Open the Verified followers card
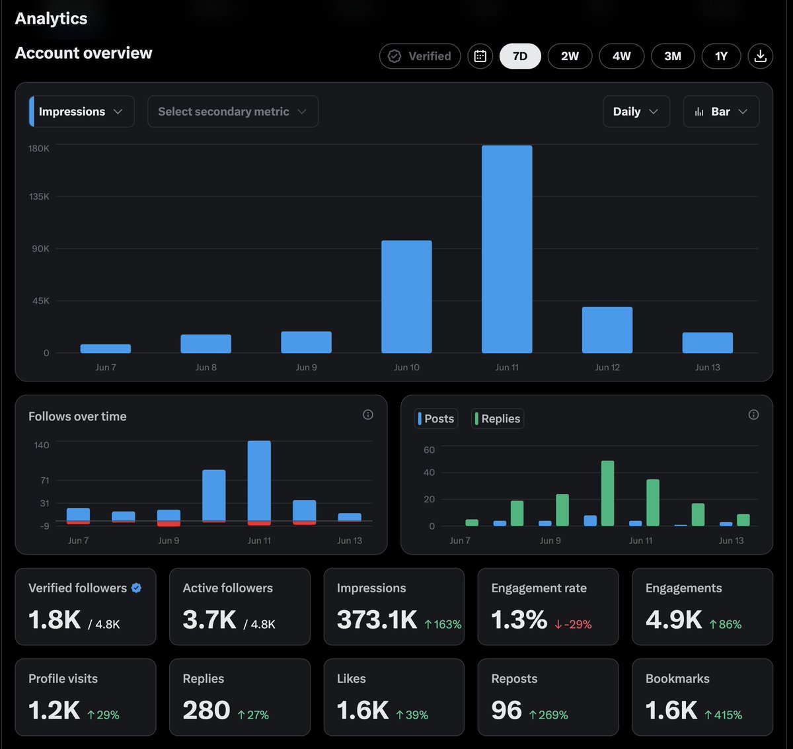This screenshot has width=793, height=749. (85, 606)
